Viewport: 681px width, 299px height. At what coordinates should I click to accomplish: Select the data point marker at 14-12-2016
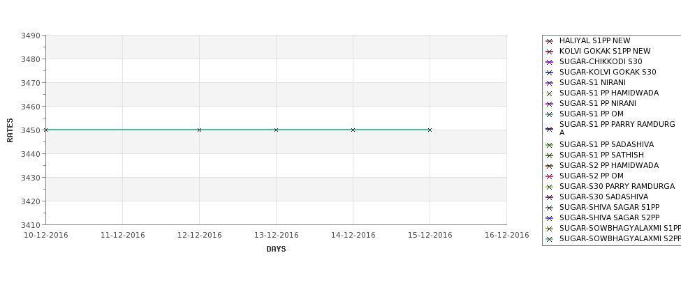(x=353, y=130)
